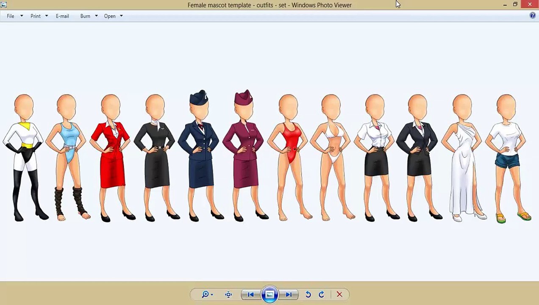Open the Open menu
This screenshot has width=539, height=305.
pyautogui.click(x=110, y=16)
